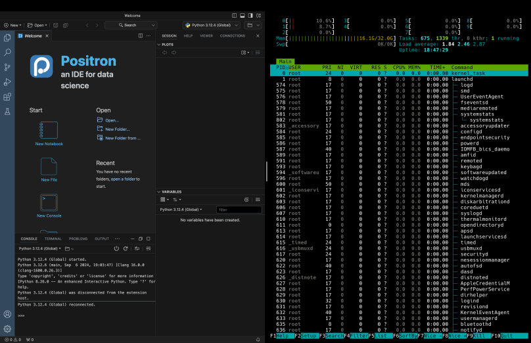531x343 pixels.
Task: Click the New File icon
Action: (49, 166)
